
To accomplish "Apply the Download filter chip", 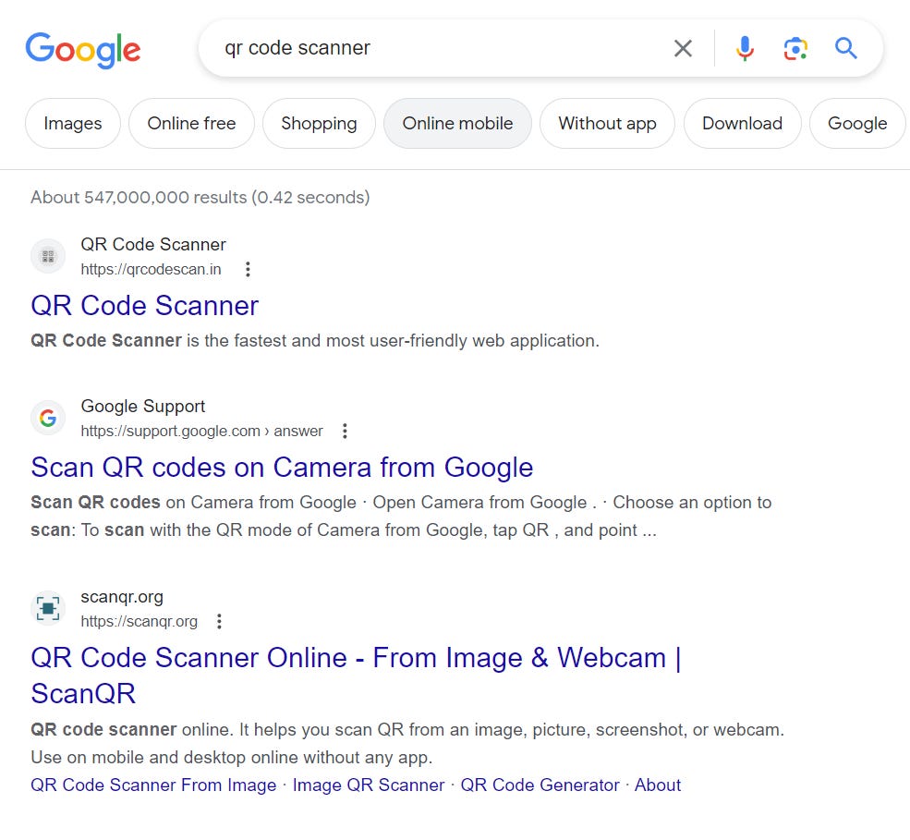I will [743, 123].
